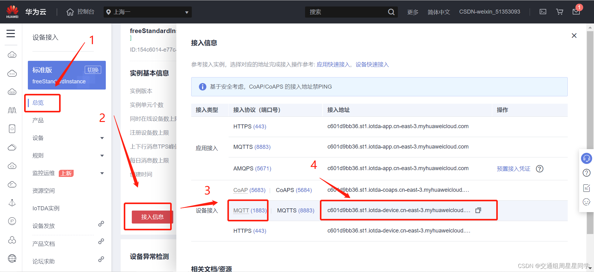Click MQTTS (8883) in 设备接入 row
Image resolution: width=594 pixels, height=272 pixels.
pos(295,211)
